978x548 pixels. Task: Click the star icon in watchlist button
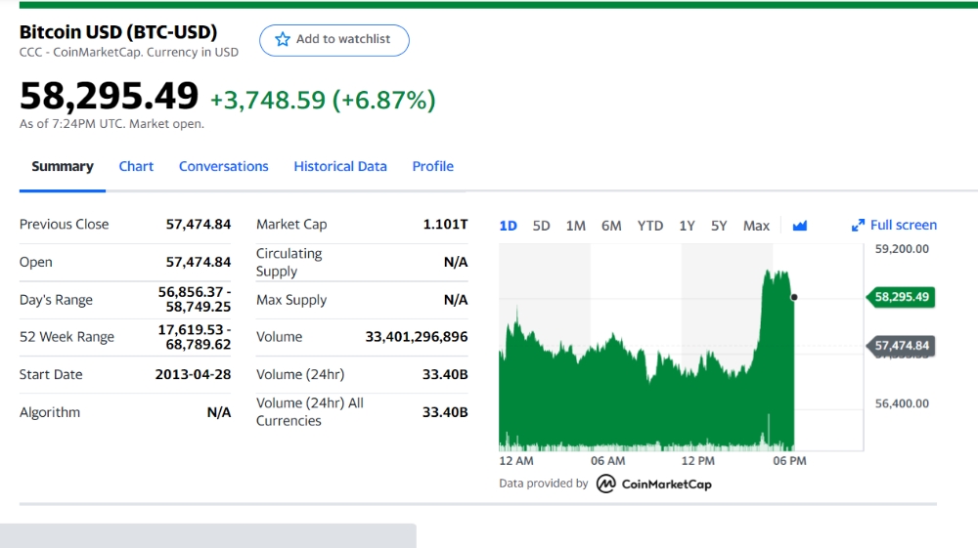pyautogui.click(x=283, y=39)
